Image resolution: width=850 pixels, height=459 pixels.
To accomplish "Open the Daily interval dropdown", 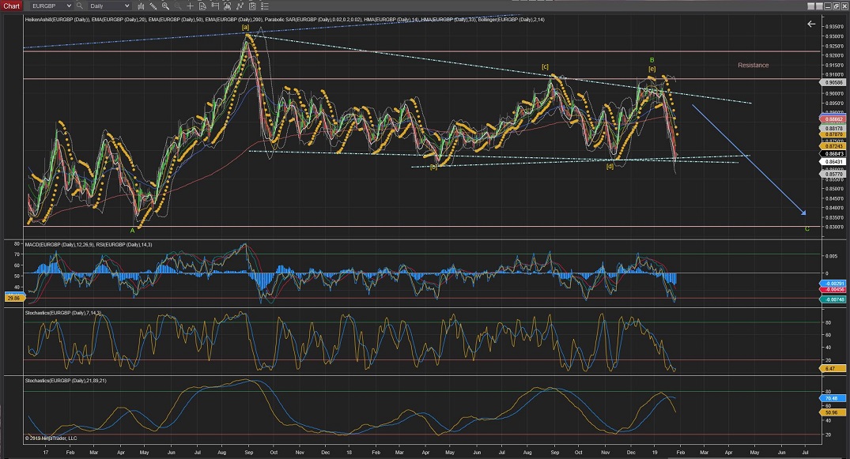I will pyautogui.click(x=109, y=6).
